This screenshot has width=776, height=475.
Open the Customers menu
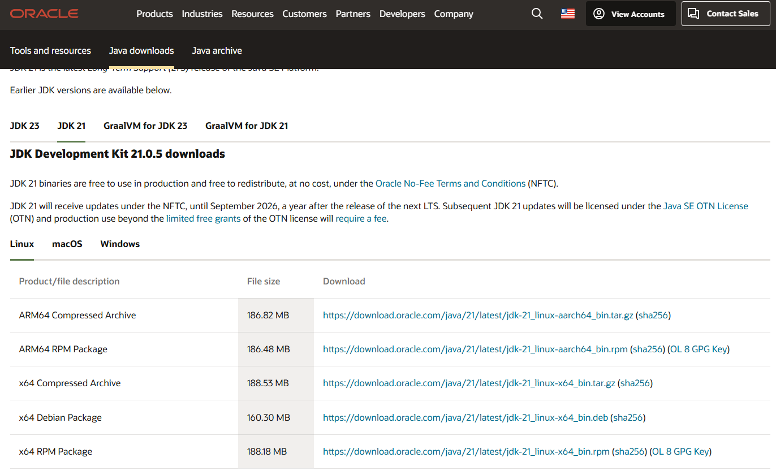[304, 14]
